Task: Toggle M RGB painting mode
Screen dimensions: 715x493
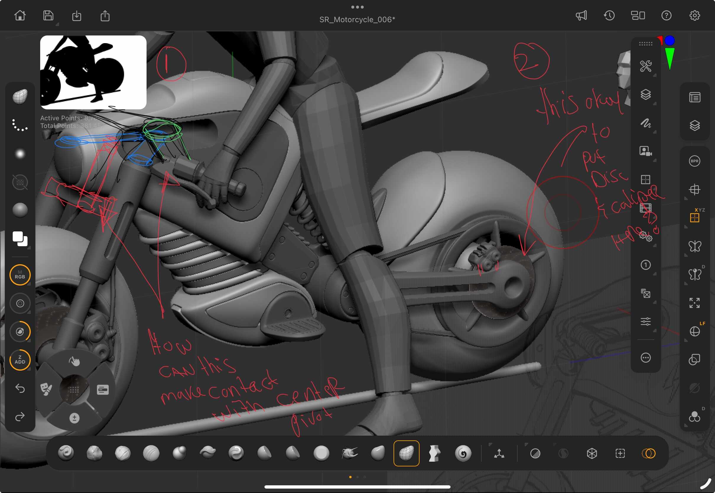Action: (x=20, y=275)
